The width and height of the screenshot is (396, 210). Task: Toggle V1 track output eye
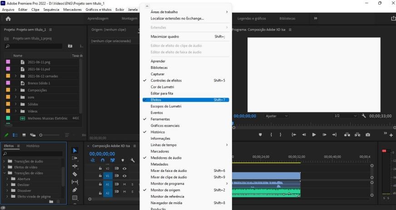click(124, 176)
